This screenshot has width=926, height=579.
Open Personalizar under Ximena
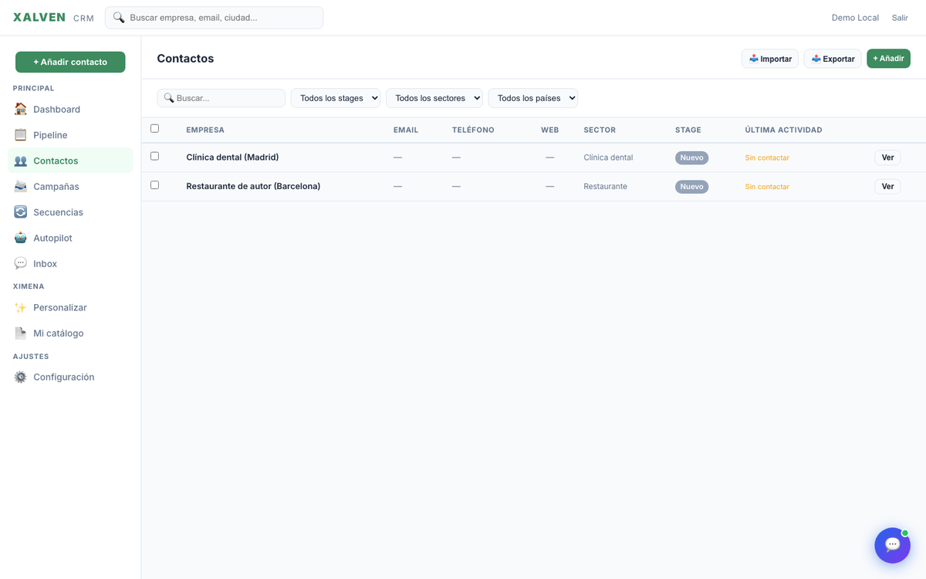coord(70,307)
